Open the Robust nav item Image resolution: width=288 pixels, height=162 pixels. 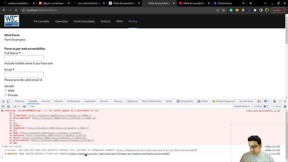point(105,21)
